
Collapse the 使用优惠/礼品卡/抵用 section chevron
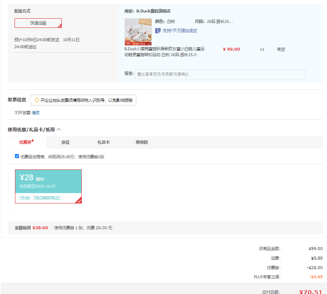tap(59, 130)
